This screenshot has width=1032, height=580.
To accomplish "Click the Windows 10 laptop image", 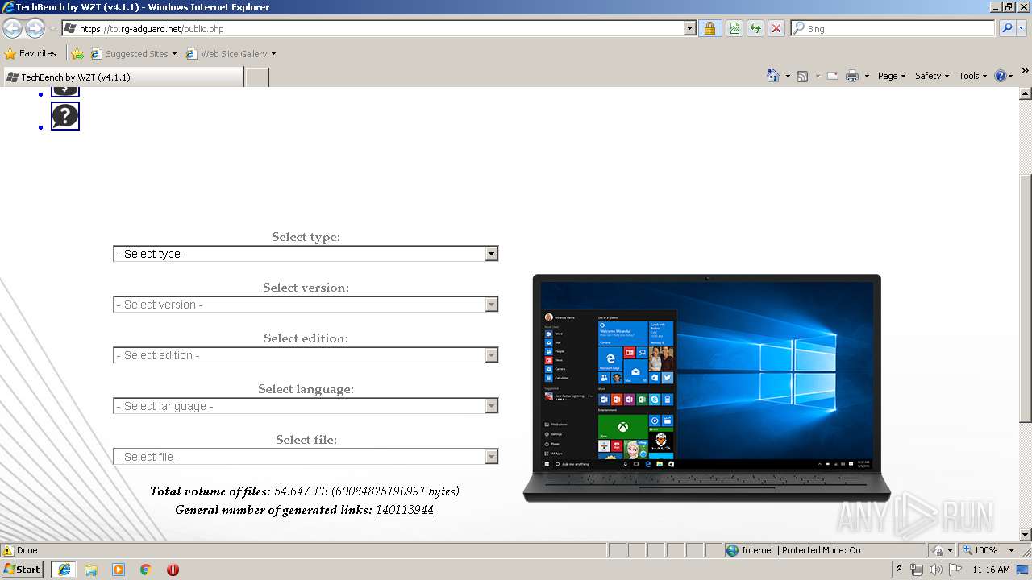I will coord(706,387).
